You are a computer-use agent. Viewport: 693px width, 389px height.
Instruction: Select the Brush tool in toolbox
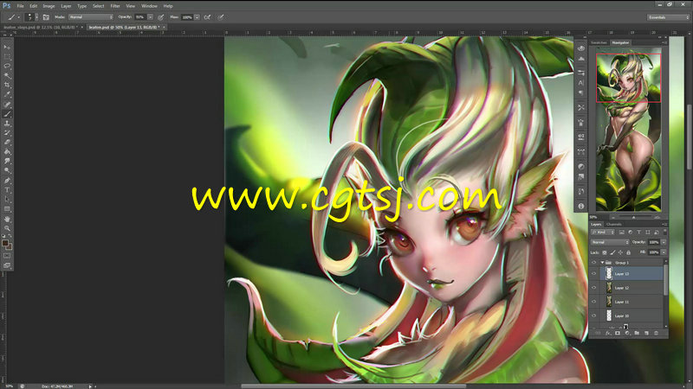(x=7, y=114)
